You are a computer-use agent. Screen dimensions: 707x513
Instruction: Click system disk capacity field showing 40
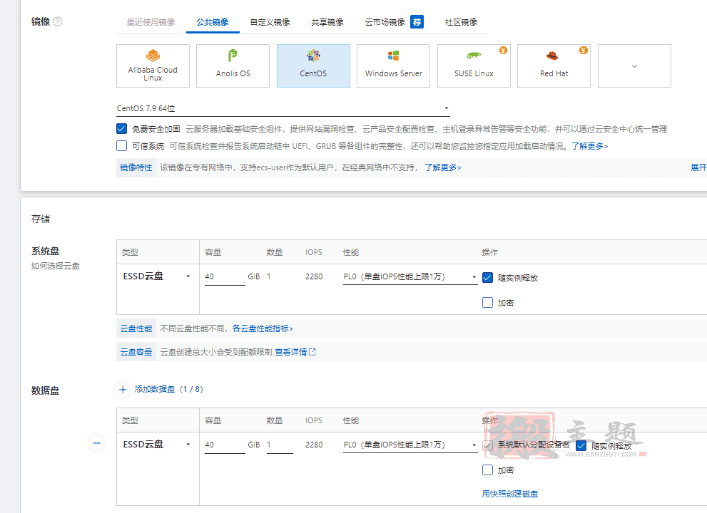(x=225, y=276)
